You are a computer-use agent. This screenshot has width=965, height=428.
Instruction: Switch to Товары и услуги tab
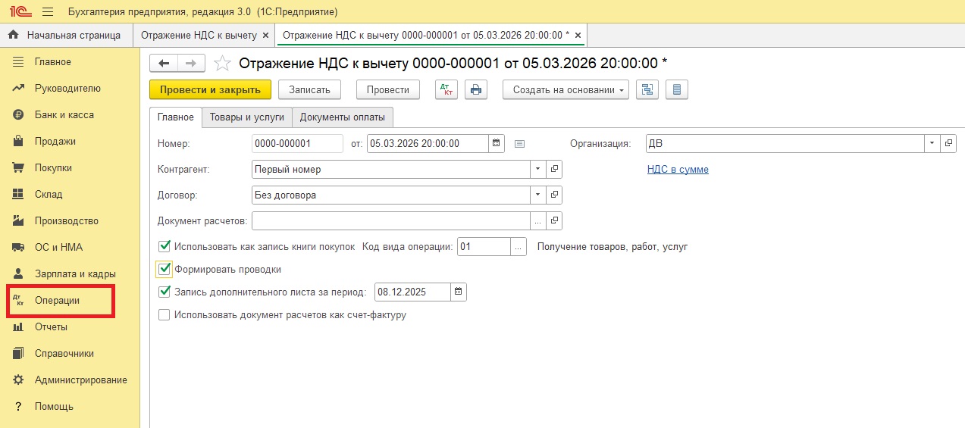pos(247,117)
